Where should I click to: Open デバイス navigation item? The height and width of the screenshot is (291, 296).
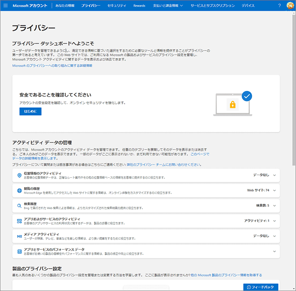248,6
